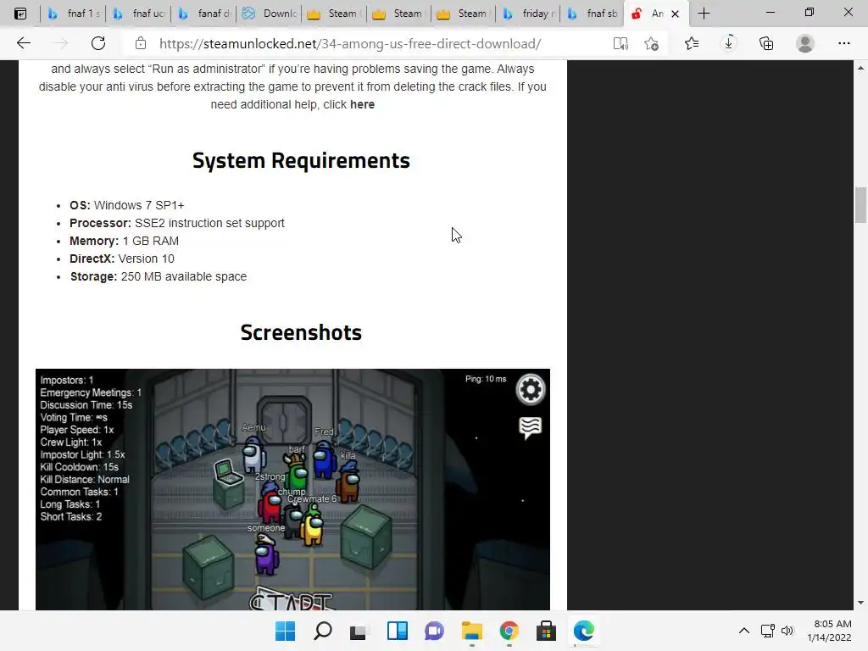The width and height of the screenshot is (868, 651).
Task: Open network status tray icon
Action: tap(767, 631)
